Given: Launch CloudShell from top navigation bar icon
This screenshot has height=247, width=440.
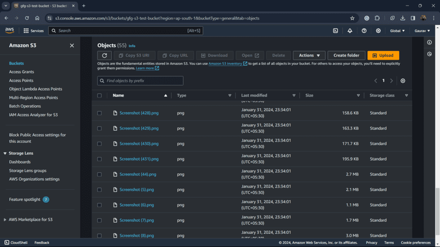Looking at the screenshot, I should 335,31.
